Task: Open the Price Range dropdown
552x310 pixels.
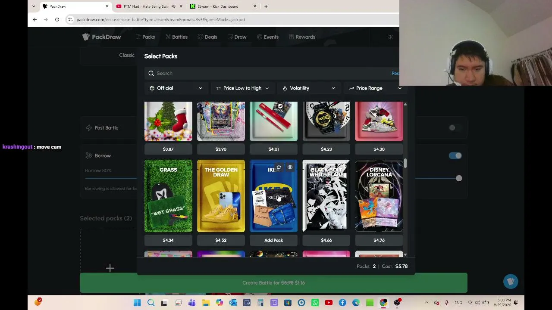Action: [375, 88]
